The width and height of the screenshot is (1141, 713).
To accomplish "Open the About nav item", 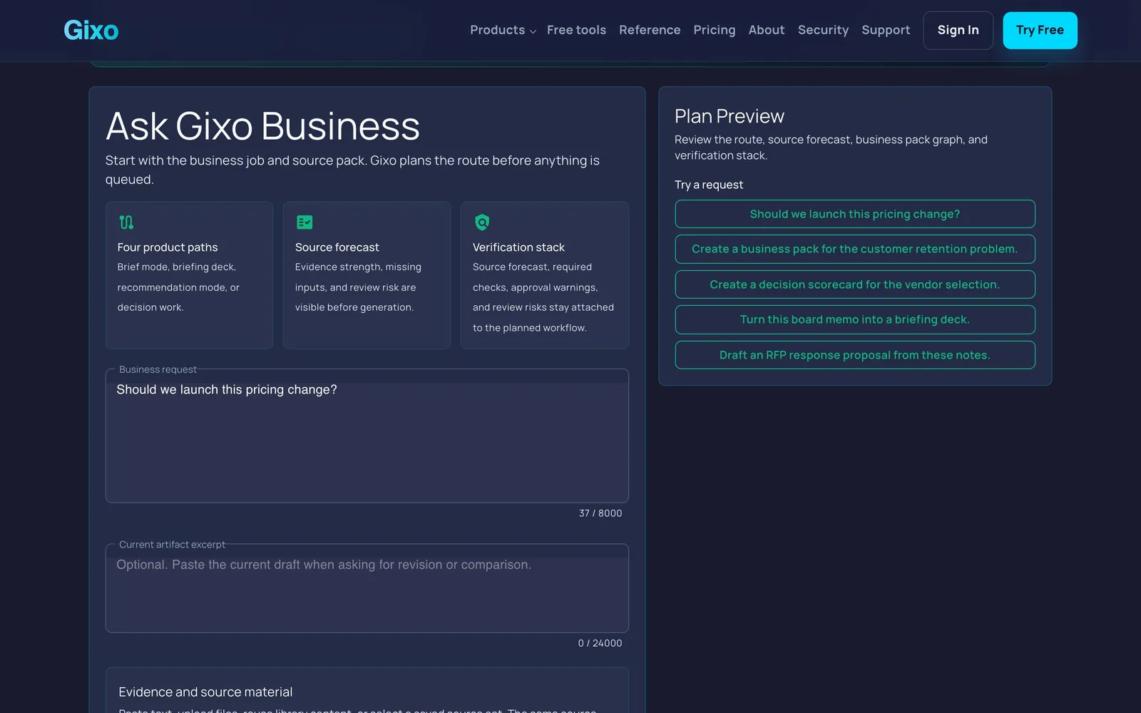I will tap(767, 30).
